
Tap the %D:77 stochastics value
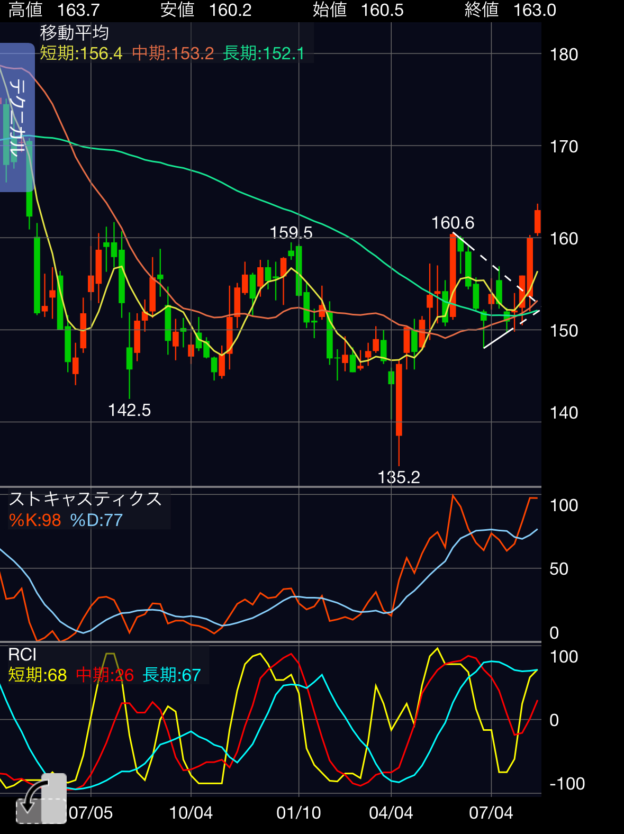click(96, 520)
